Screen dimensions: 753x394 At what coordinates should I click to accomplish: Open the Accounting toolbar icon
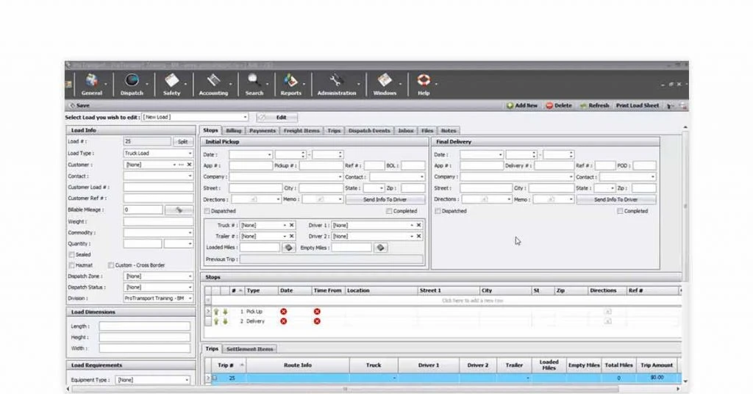coord(213,82)
